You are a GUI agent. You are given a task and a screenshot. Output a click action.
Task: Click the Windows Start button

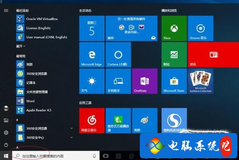[x=6, y=156]
